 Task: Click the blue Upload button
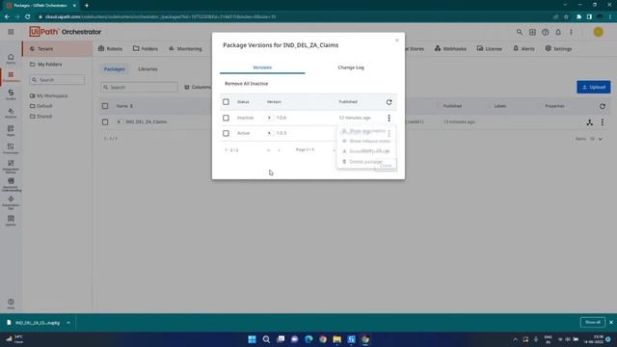[x=594, y=87]
